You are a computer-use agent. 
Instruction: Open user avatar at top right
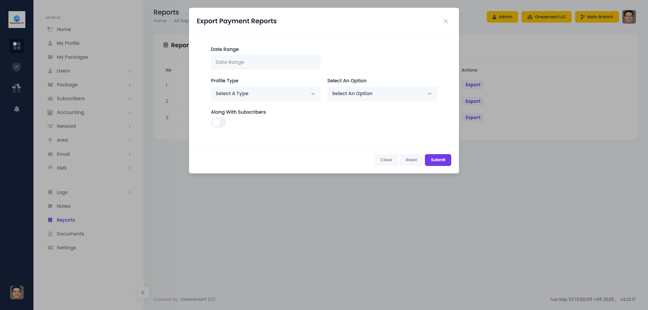tap(629, 17)
